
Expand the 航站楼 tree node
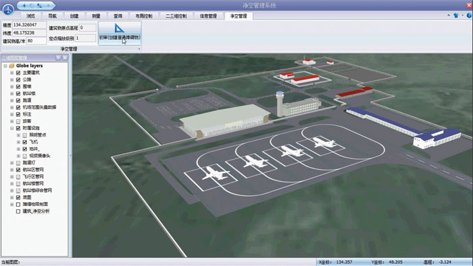click(11, 94)
